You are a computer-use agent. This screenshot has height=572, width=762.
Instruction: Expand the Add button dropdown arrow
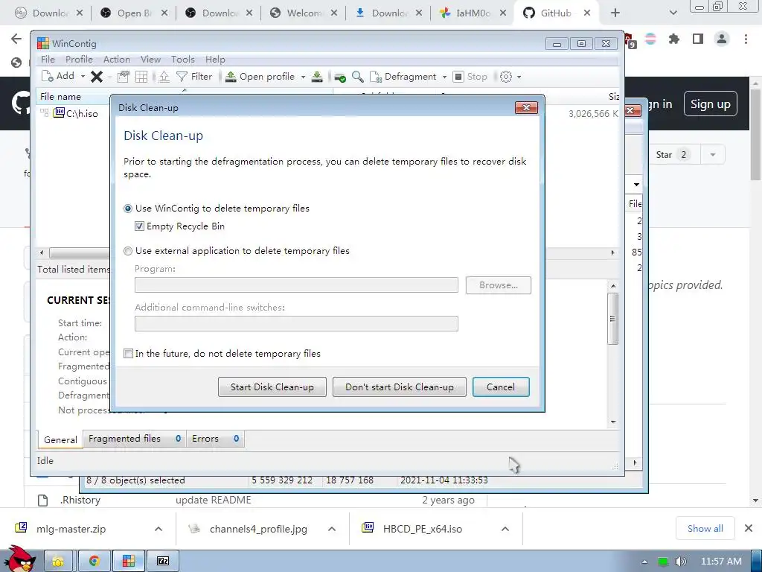point(83,77)
